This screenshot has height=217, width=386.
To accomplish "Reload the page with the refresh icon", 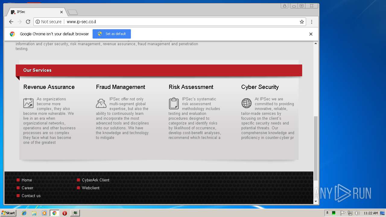I will coord(28,22).
